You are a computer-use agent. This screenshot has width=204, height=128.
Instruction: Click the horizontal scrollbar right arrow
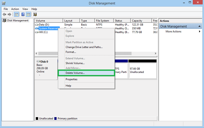(155, 54)
